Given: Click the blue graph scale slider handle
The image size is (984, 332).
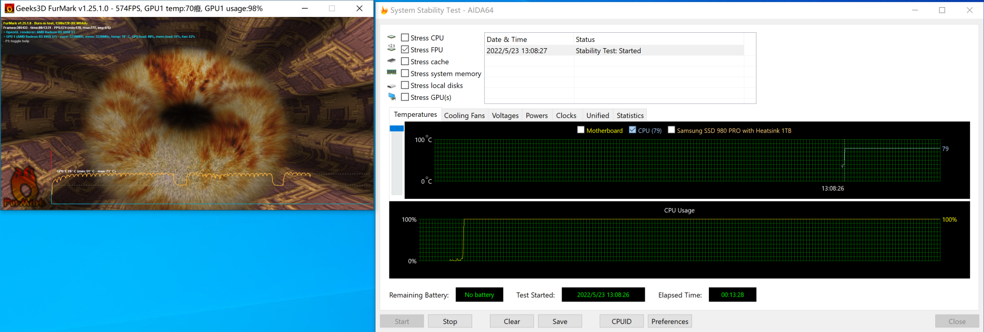Looking at the screenshot, I should point(397,129).
